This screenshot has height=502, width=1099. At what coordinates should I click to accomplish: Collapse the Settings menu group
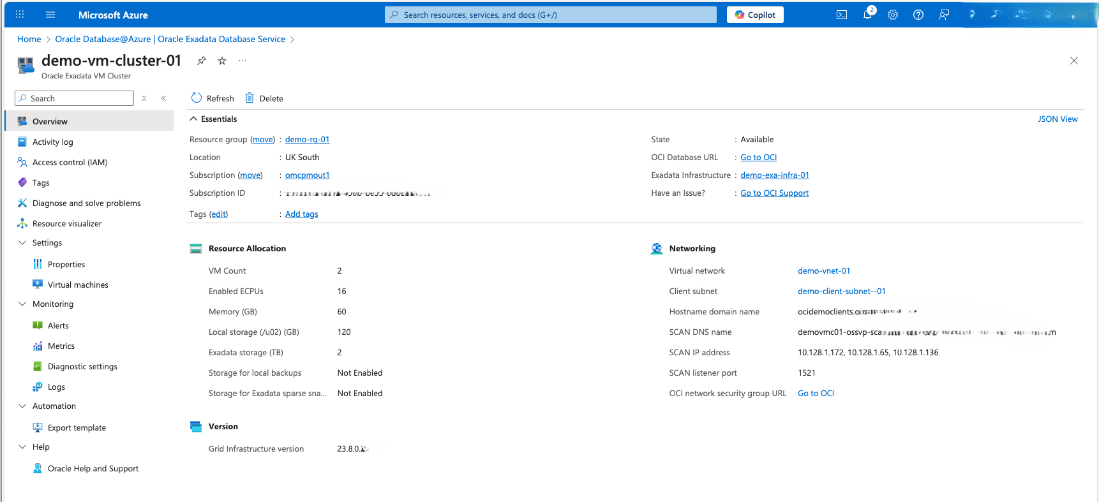[x=22, y=243]
